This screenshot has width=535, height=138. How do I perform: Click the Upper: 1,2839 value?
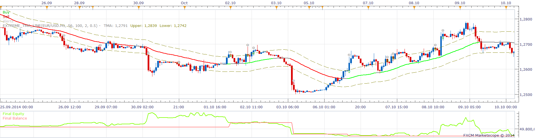click(144, 26)
